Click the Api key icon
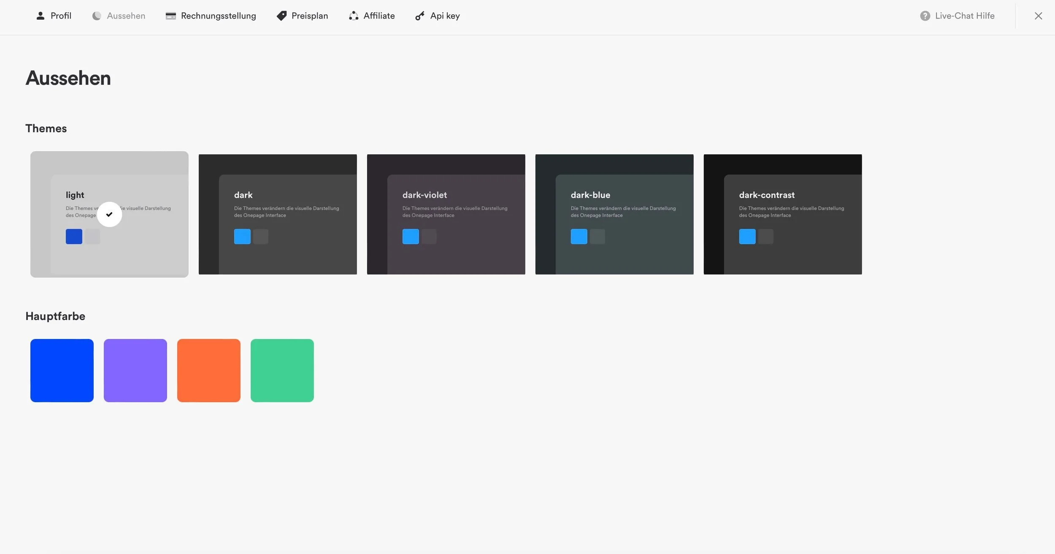 coord(420,16)
